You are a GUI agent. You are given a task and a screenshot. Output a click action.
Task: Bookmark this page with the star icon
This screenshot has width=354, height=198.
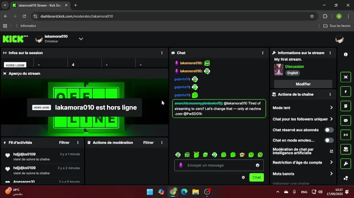click(312, 16)
